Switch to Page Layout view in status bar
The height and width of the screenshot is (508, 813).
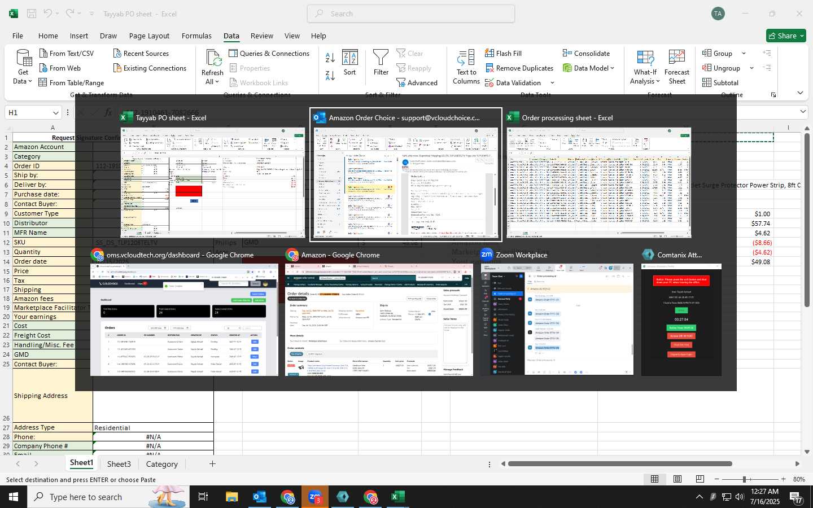pyautogui.click(x=677, y=479)
